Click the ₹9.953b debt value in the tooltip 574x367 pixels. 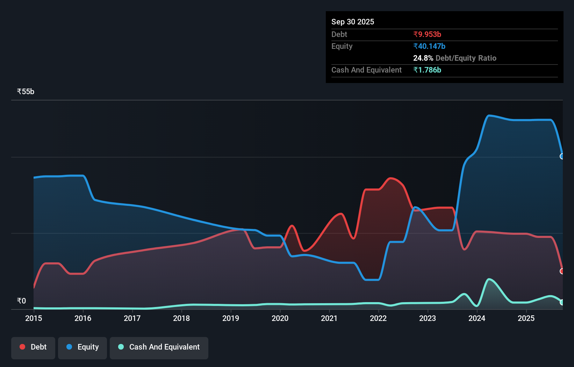tap(427, 34)
